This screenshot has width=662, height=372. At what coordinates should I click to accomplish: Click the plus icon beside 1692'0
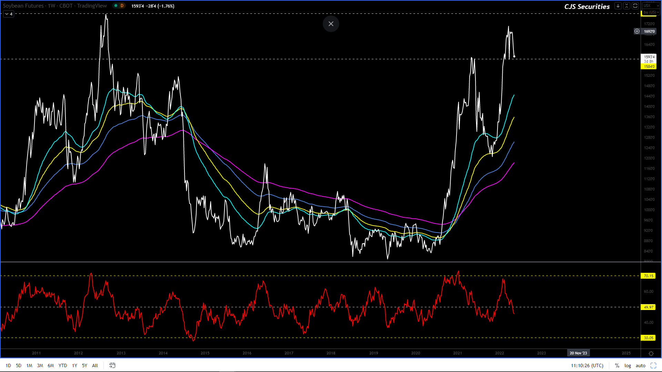point(637,31)
